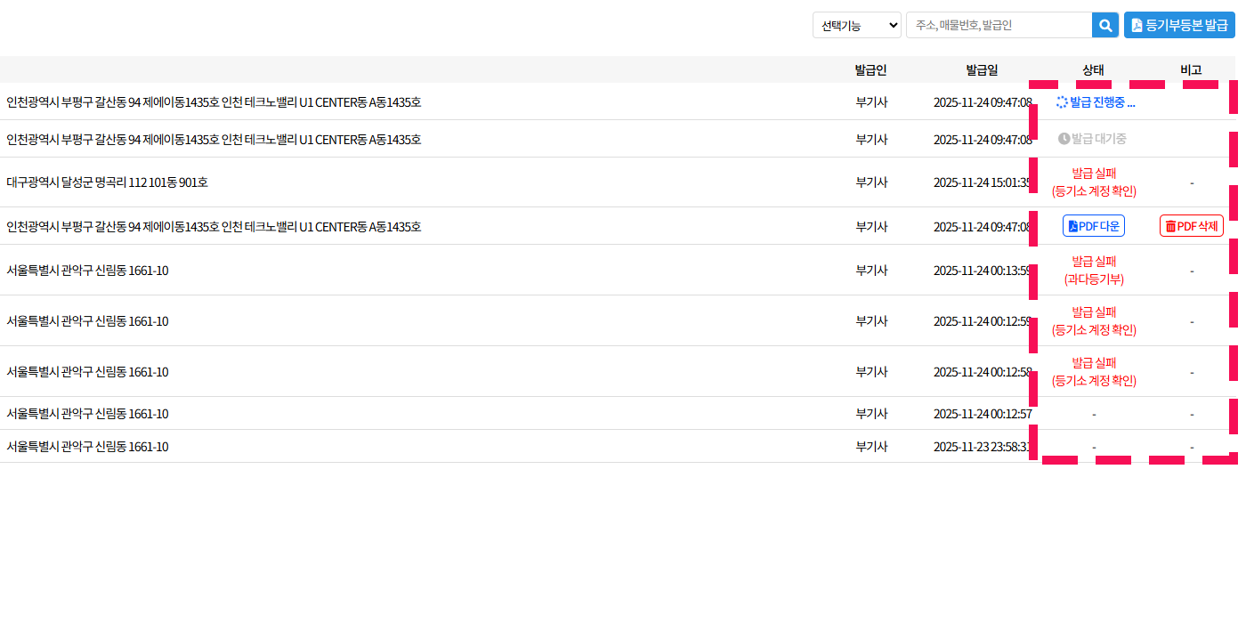Click the 인천광역시 address beside PDF 다운
The height and width of the screenshot is (623, 1246).
(x=214, y=227)
